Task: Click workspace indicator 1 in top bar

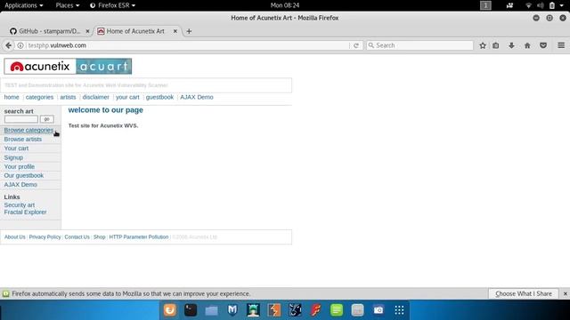Action: coord(485,5)
